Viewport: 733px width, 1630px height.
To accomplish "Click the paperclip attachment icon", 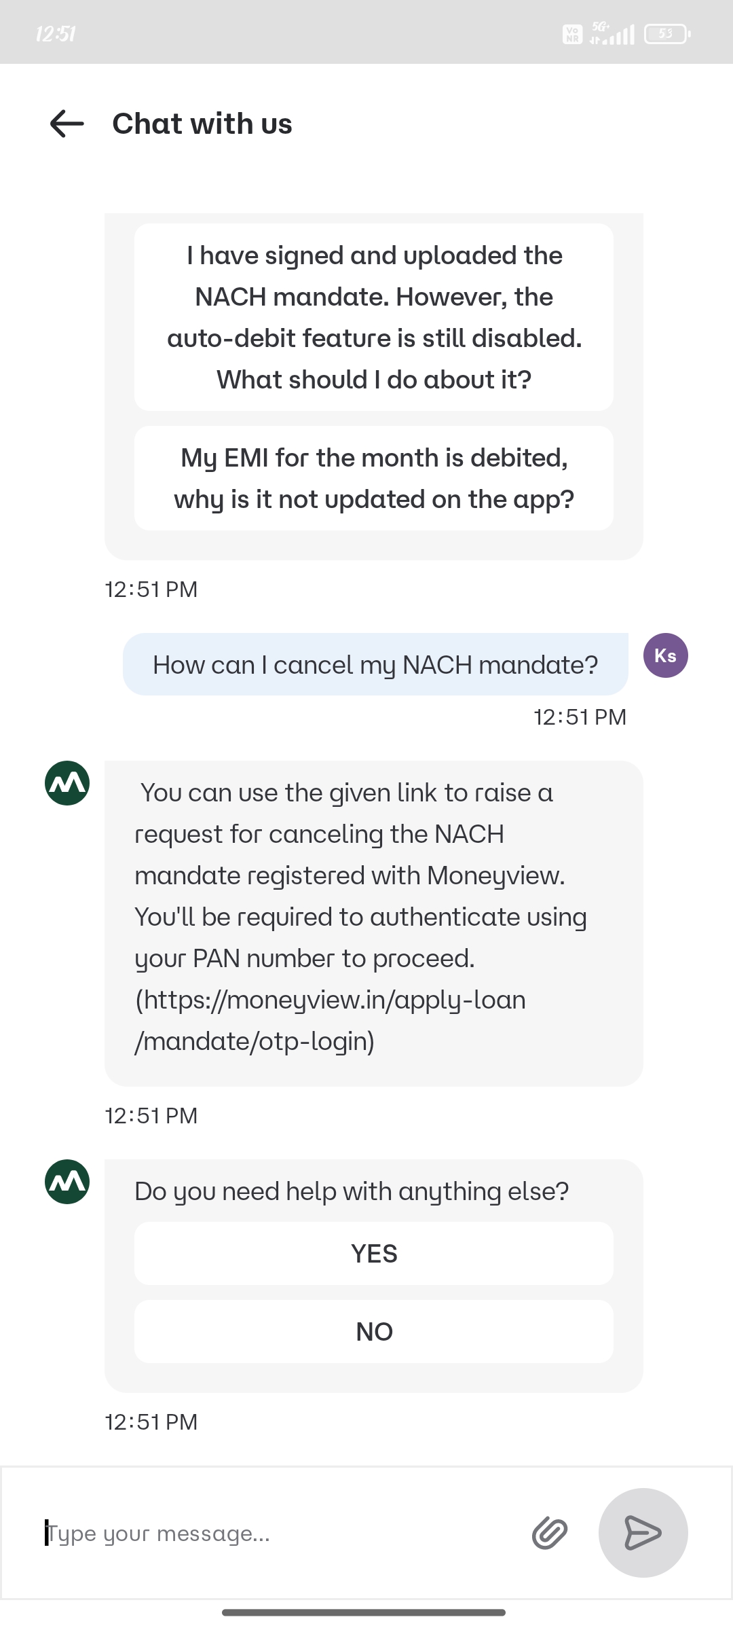I will [549, 1533].
